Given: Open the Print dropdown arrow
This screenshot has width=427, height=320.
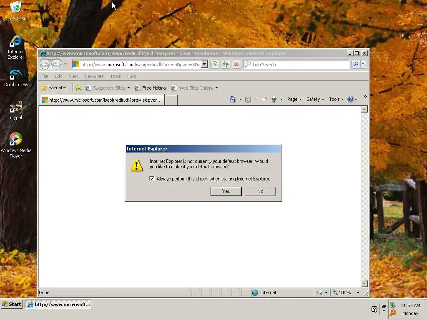Looking at the screenshot, I should 281,99.
